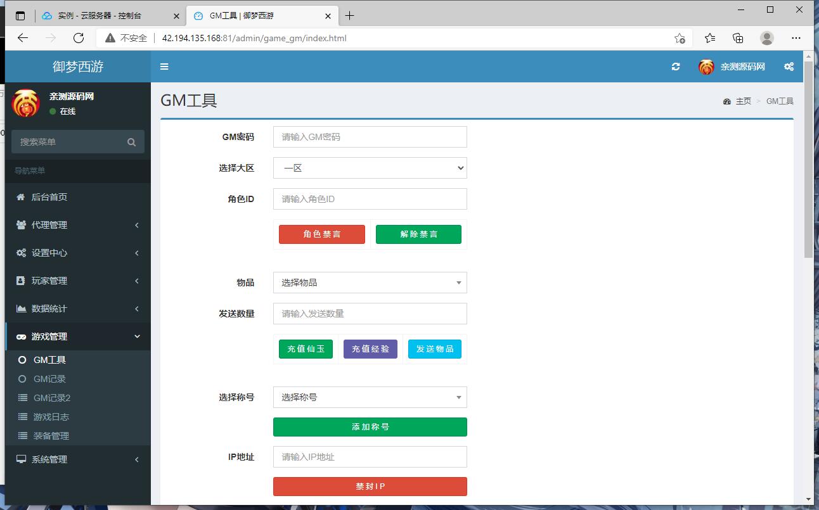Viewport: 819px width, 510px height.
Task: Select 后台首页 home icon in sidebar
Action: coord(19,196)
